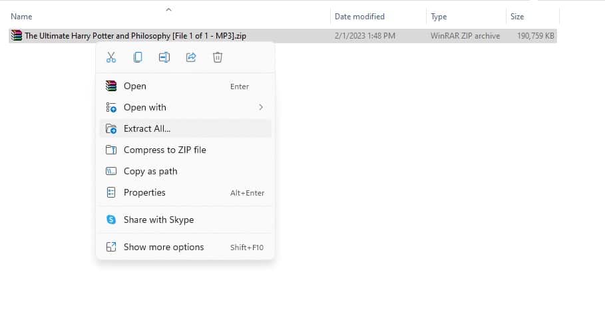
Task: Choose Extract All... option
Action: point(185,128)
